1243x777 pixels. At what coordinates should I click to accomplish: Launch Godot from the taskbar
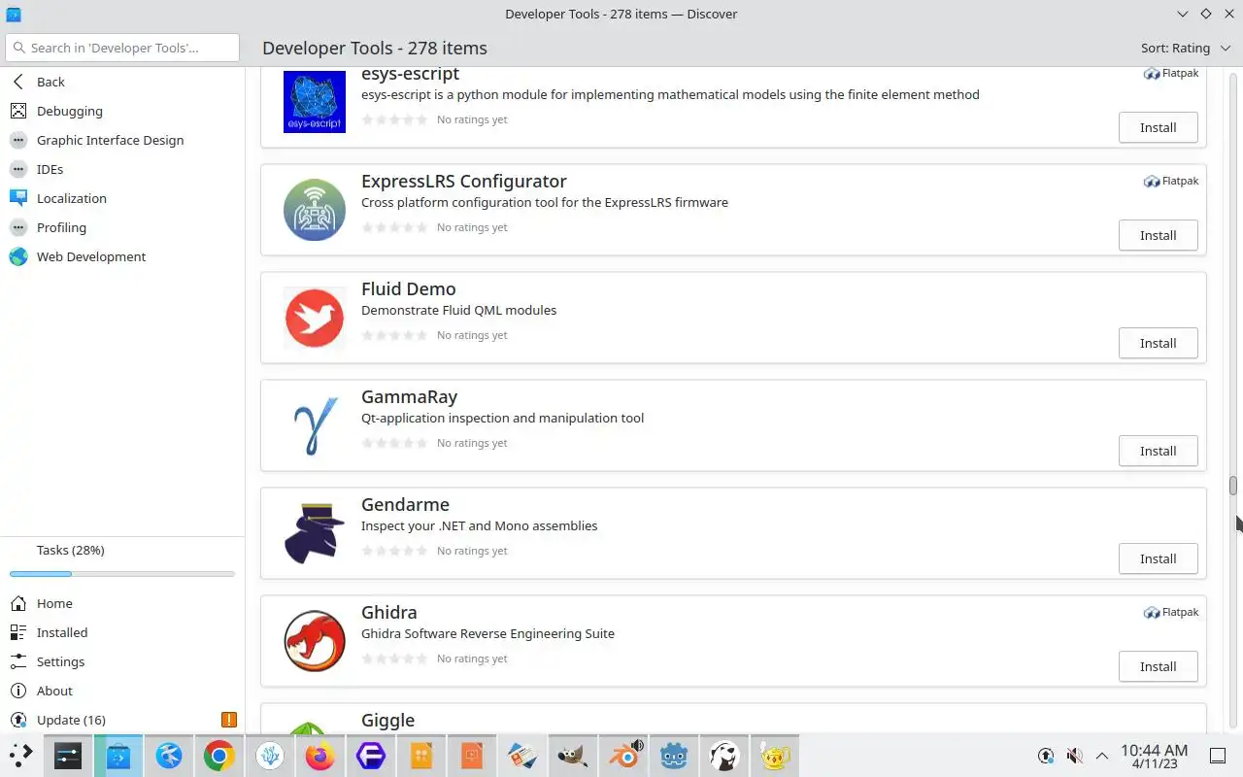point(674,756)
